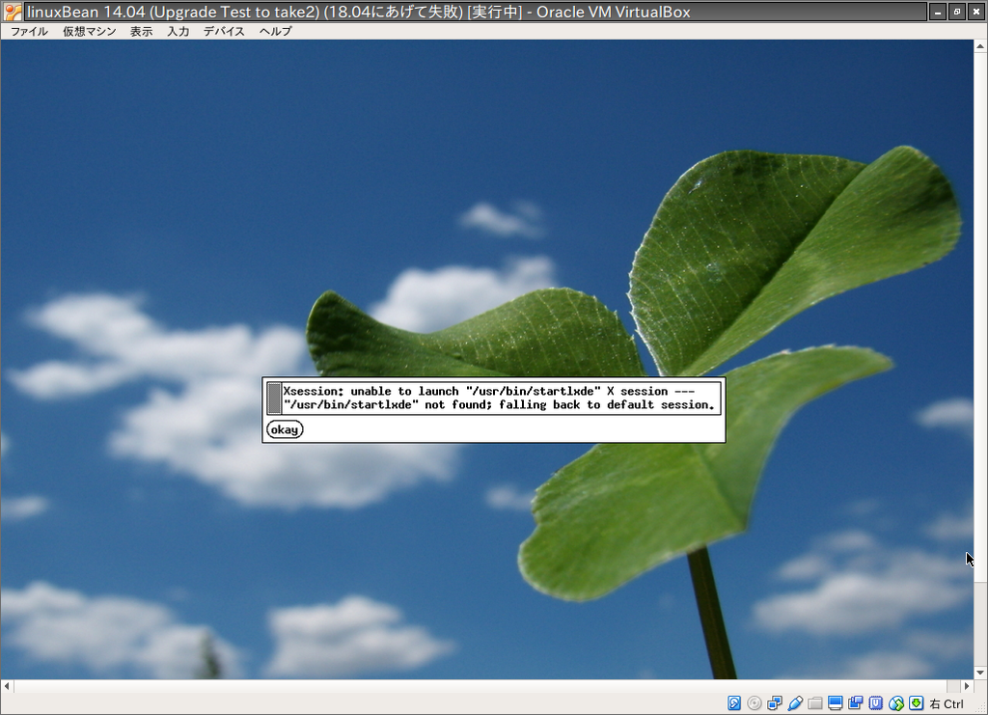Click the shared folders status icon
Viewport: 988px width, 715px height.
point(814,703)
